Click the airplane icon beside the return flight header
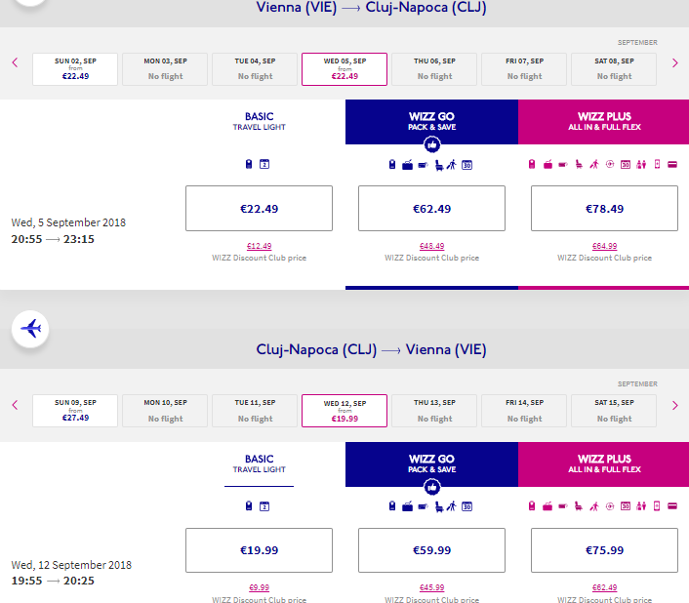This screenshot has width=689, height=603. (32, 328)
